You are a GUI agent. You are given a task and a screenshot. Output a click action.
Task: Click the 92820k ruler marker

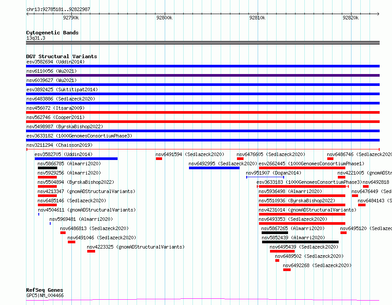click(351, 18)
